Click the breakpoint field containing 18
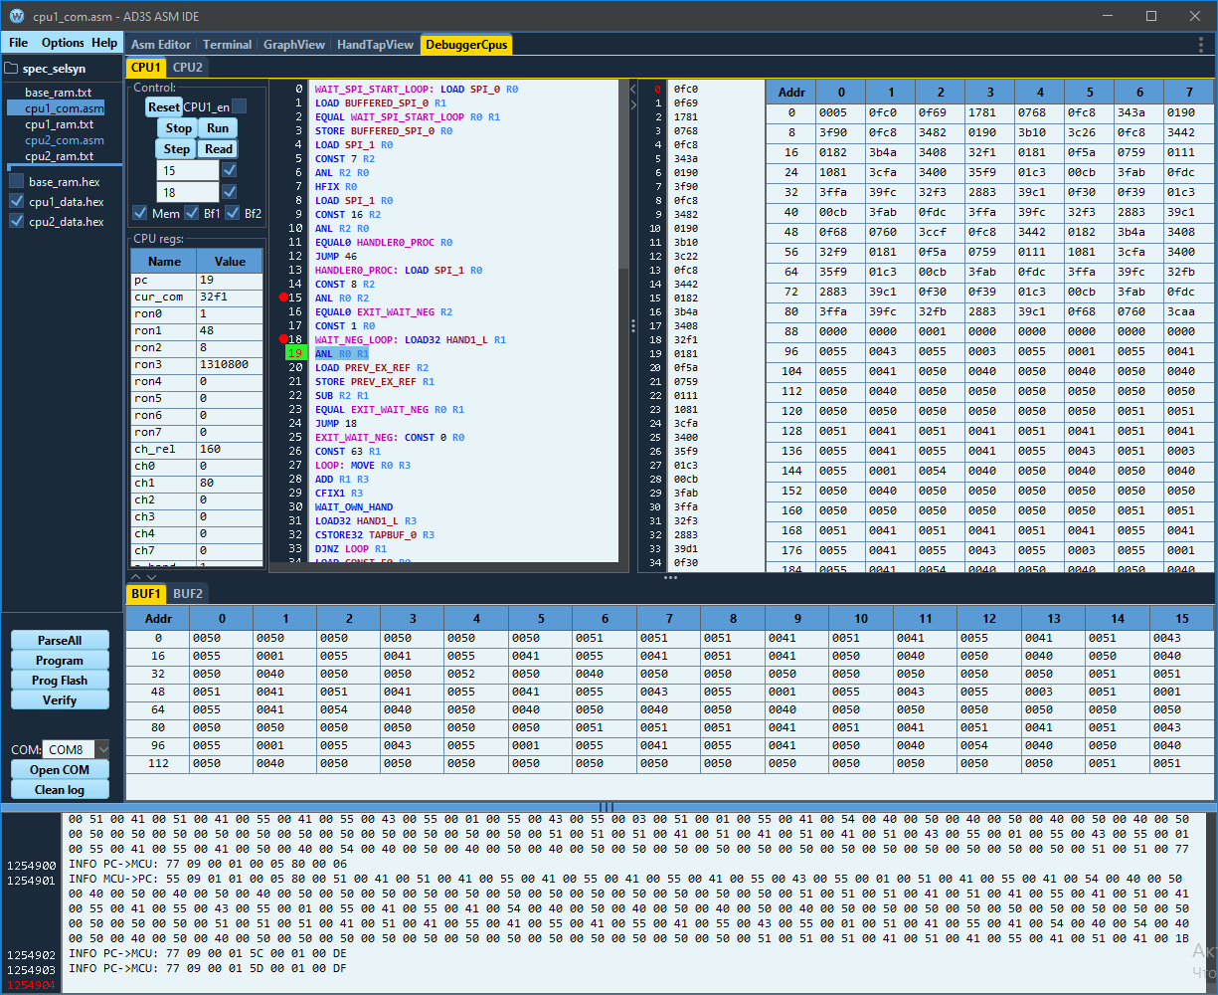This screenshot has height=995, width=1218. (x=188, y=191)
